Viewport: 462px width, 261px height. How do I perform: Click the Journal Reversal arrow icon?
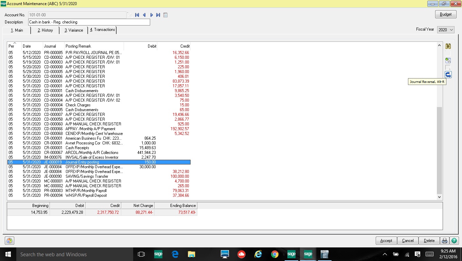(448, 74)
